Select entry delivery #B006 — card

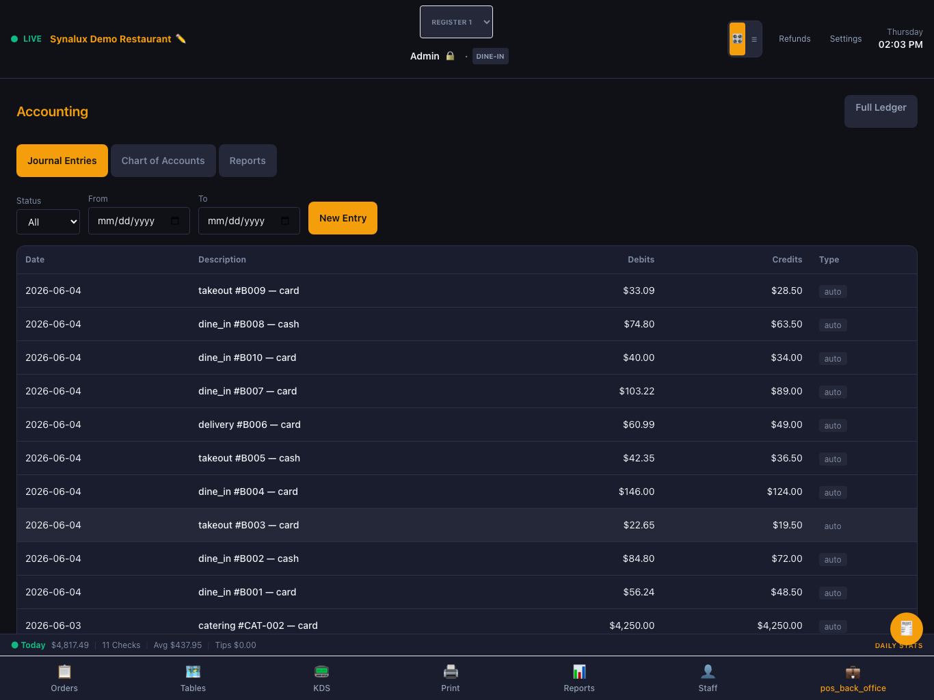pos(467,425)
